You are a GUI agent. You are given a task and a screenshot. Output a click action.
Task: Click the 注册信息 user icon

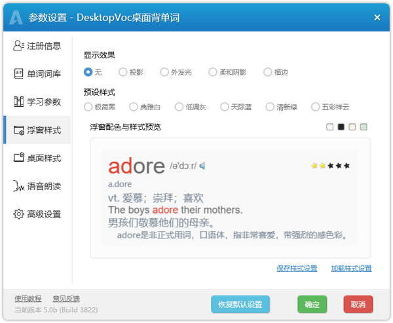(18, 46)
